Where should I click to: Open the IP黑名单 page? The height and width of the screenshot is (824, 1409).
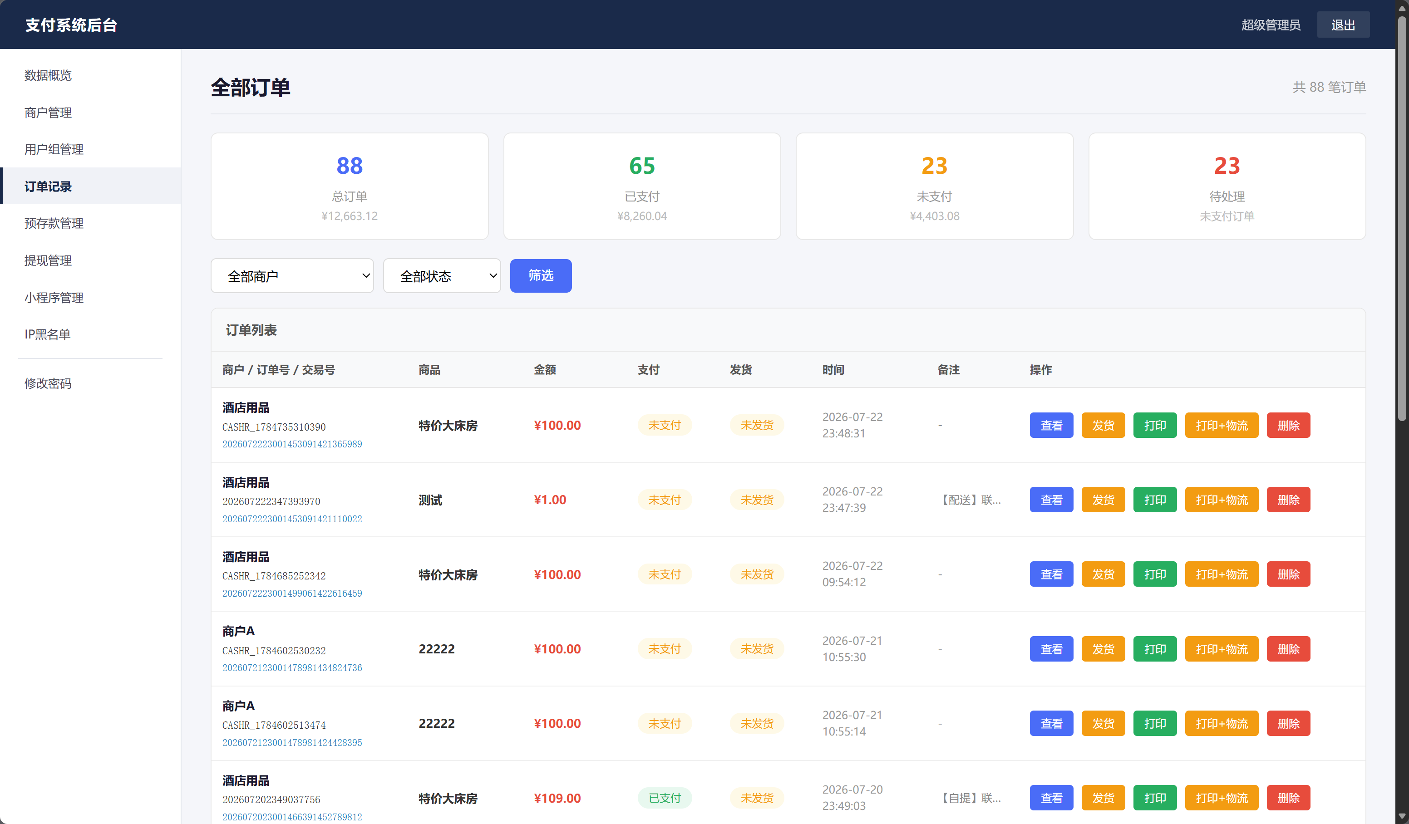48,334
